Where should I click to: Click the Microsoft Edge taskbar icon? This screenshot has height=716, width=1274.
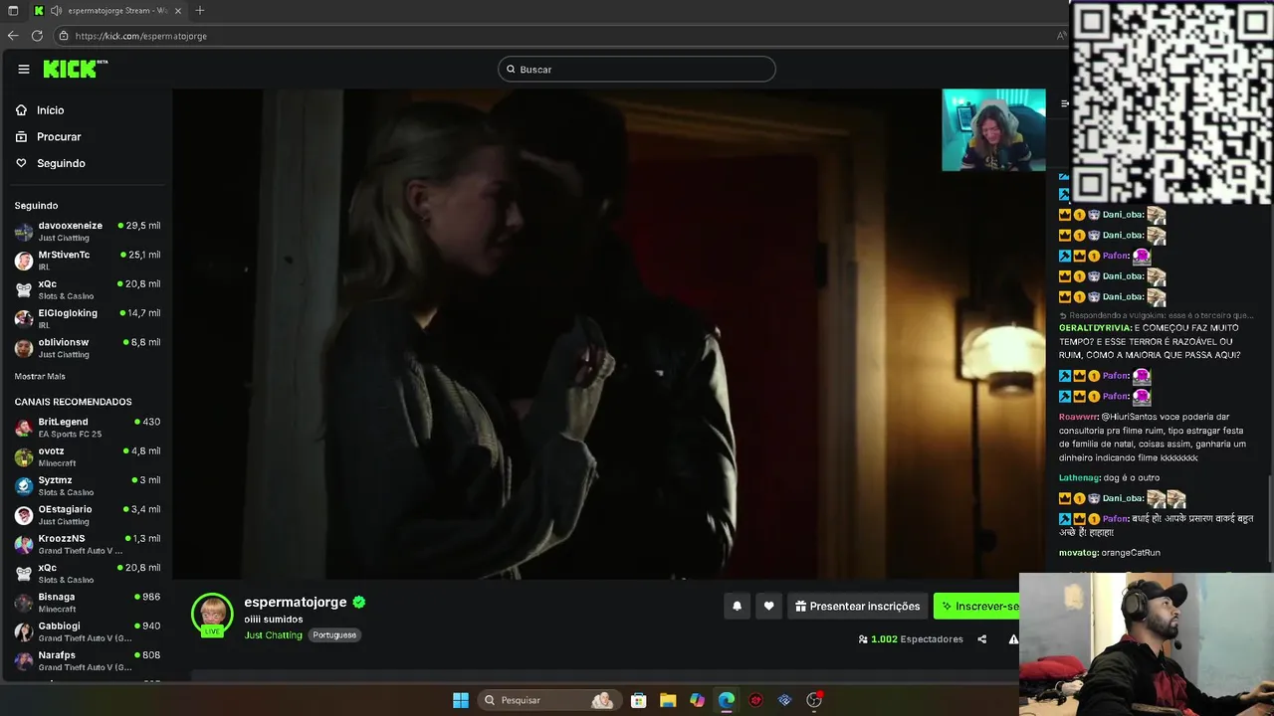727,700
